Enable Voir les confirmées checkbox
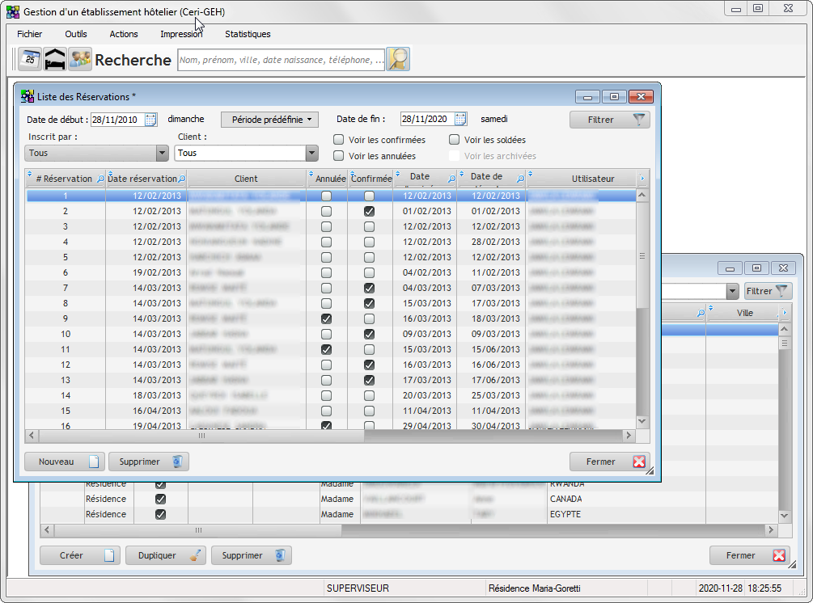Screen dimensions: 813x603 coord(339,140)
